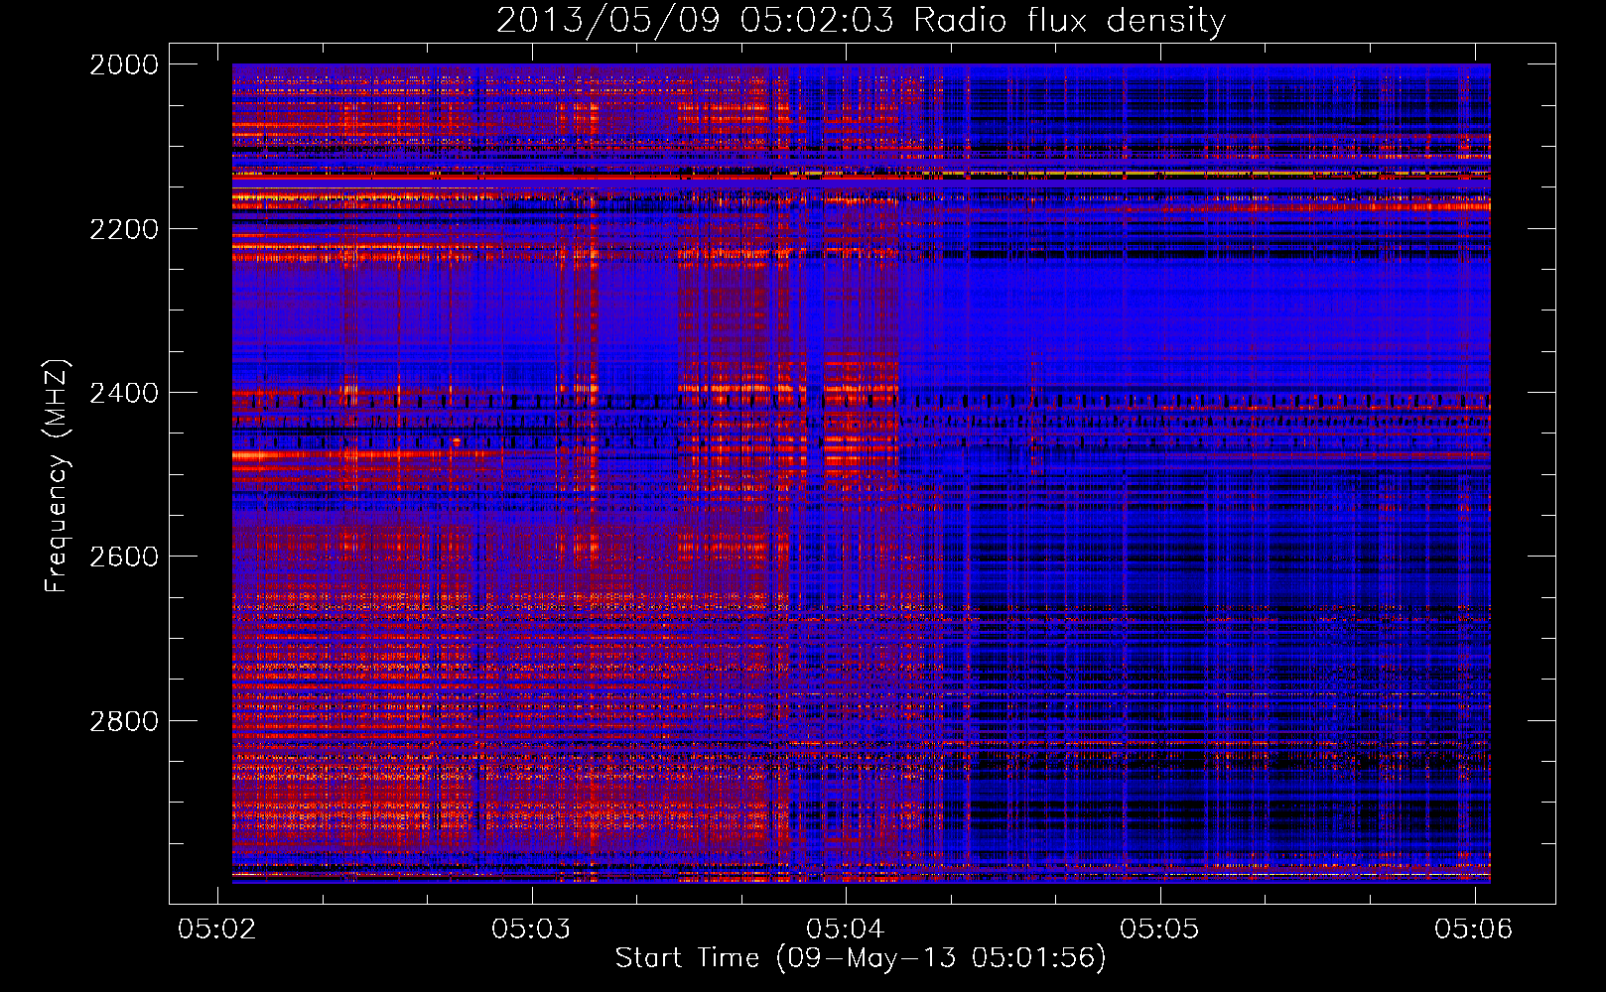Click the 05:04 time tick label

click(846, 929)
